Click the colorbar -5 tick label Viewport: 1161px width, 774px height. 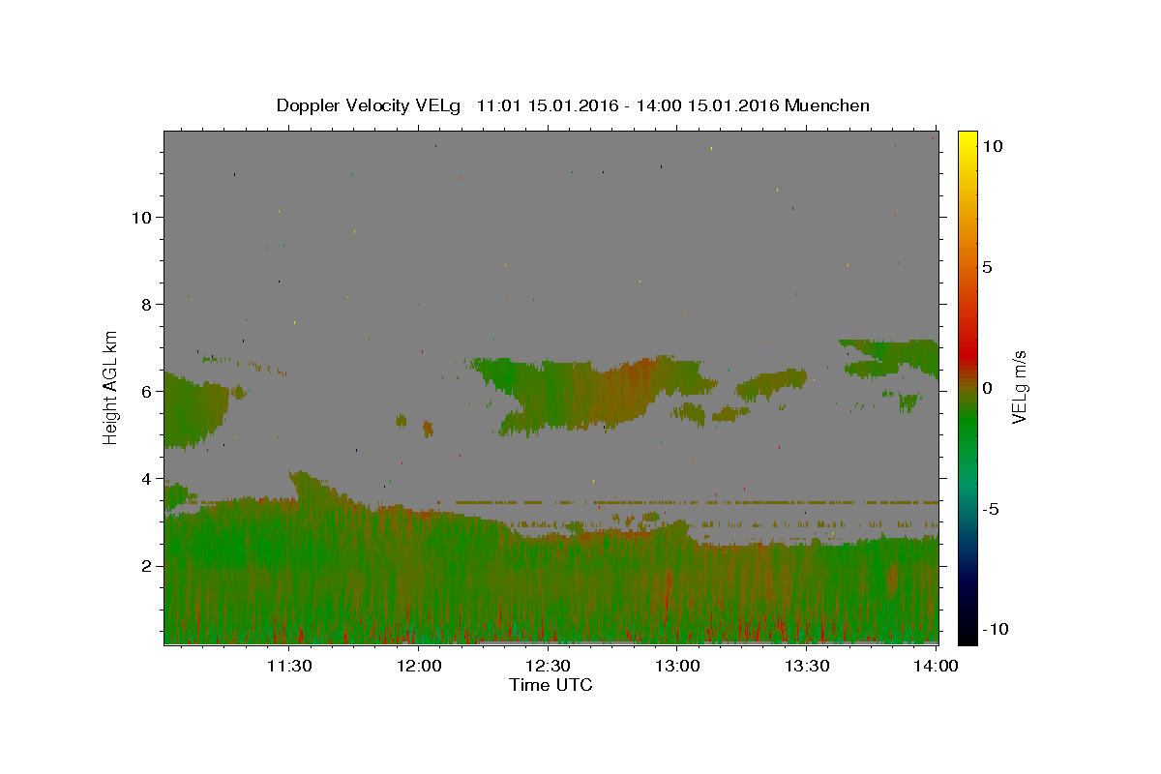tap(991, 509)
